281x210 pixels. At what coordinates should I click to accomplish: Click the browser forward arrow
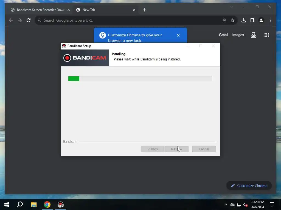(x=20, y=20)
